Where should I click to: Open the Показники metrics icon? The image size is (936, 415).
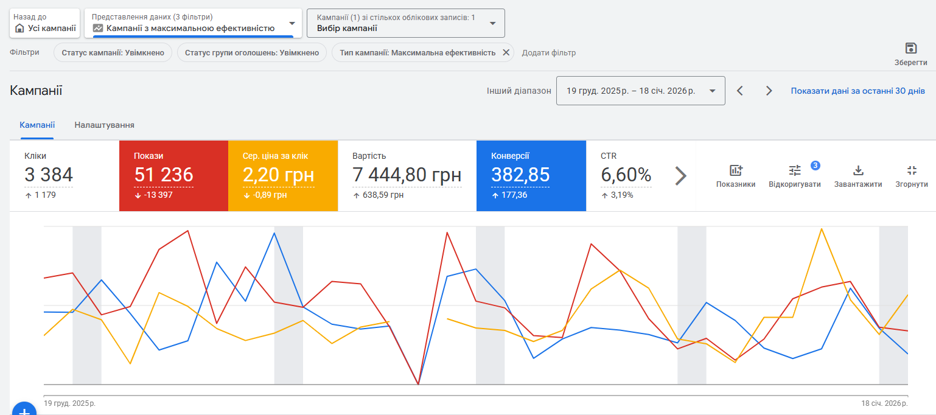(736, 171)
